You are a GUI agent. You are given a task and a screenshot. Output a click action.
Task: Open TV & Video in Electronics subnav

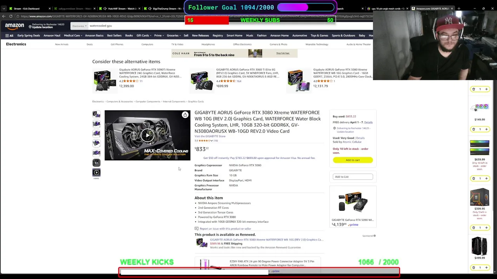(177, 45)
